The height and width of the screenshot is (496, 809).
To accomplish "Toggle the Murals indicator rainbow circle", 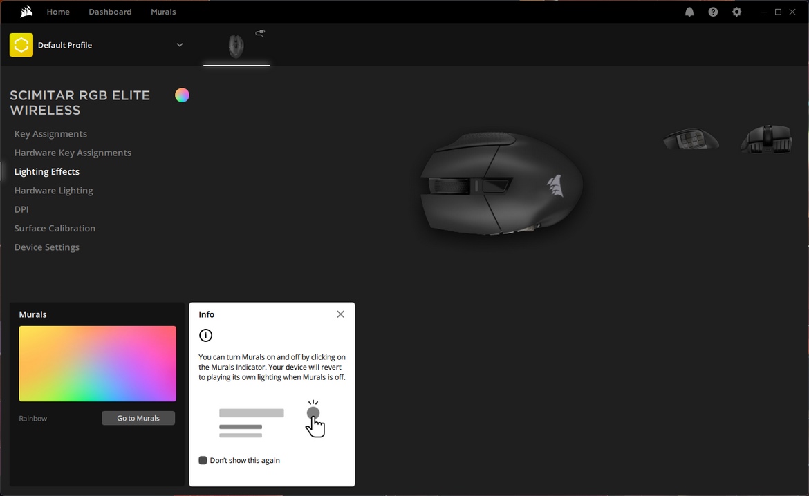I will [182, 95].
